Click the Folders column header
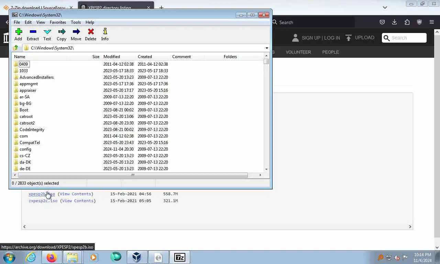 coord(230,57)
